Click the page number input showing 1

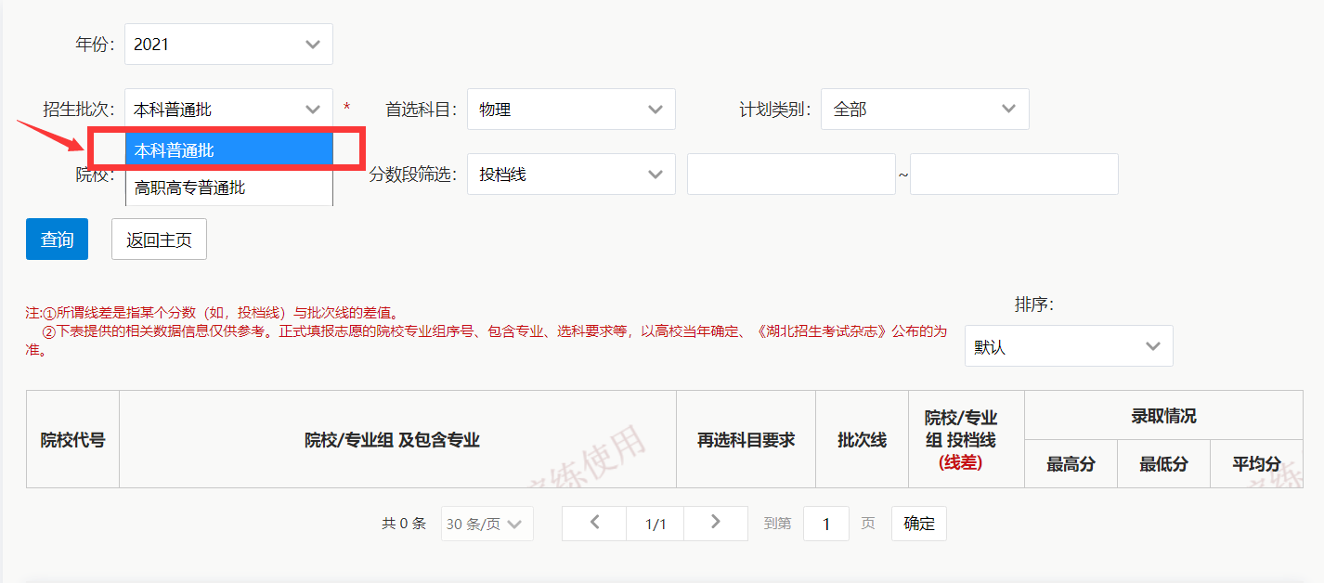point(825,524)
